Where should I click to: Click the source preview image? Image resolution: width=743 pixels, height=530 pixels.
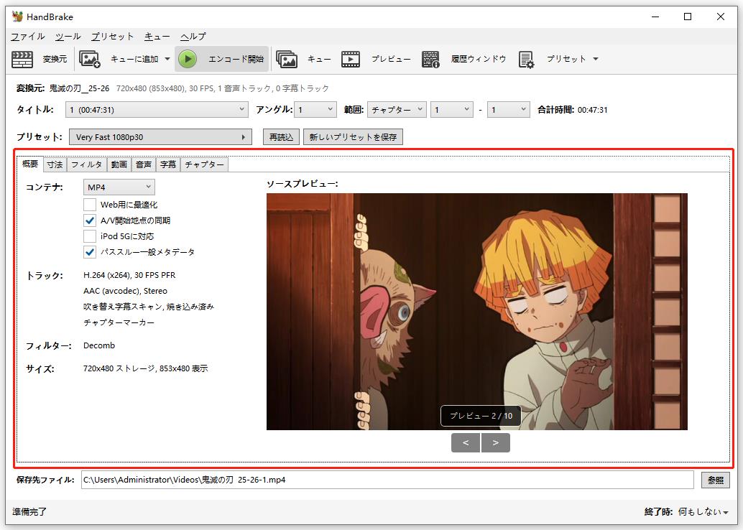coord(476,312)
